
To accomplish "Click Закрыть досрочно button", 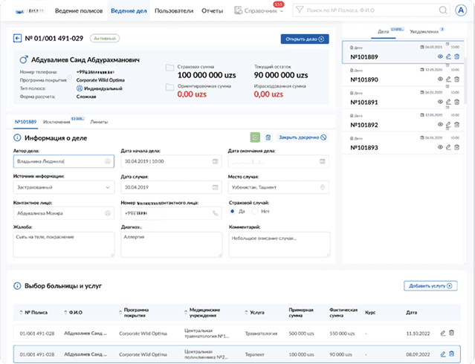I will (303, 137).
